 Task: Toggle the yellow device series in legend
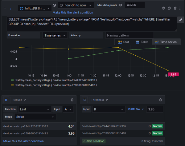click(55, 85)
